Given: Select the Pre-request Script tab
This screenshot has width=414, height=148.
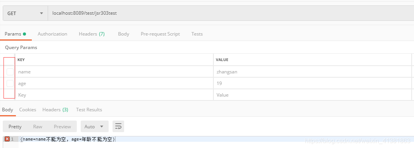Looking at the screenshot, I should (x=160, y=34).
